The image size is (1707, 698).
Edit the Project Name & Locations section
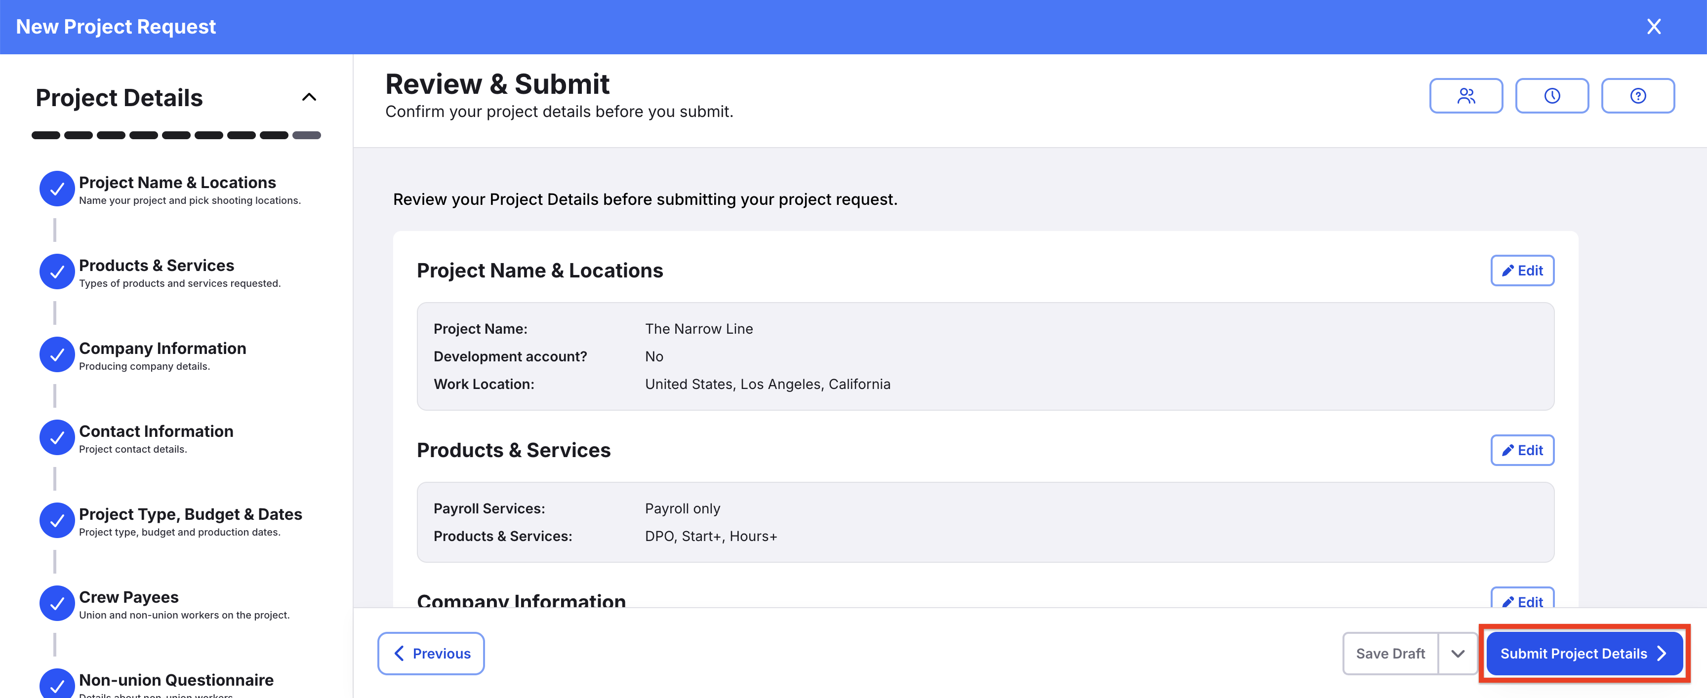[1522, 271]
